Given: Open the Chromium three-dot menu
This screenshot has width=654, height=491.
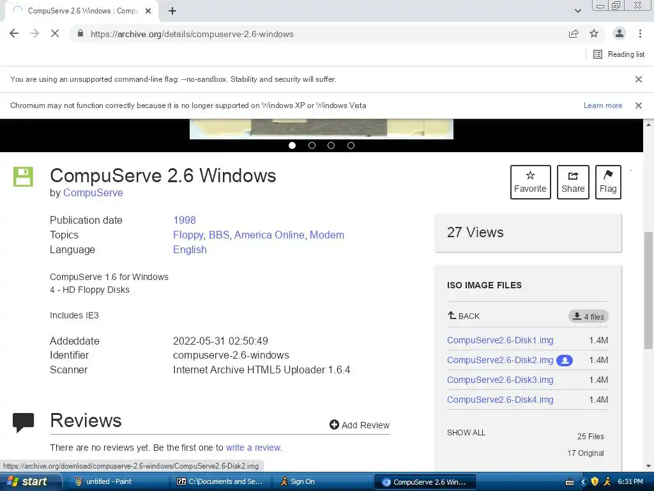Looking at the screenshot, I should tap(640, 33).
